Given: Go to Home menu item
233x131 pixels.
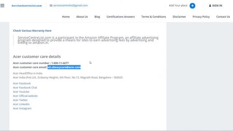Looking at the screenshot, I should tap(66, 17).
